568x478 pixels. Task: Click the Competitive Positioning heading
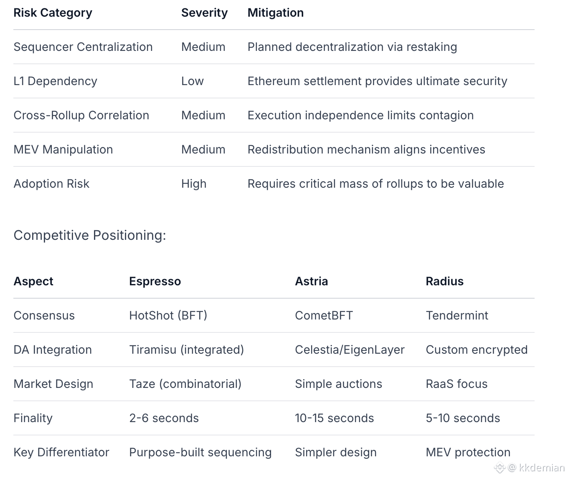90,235
